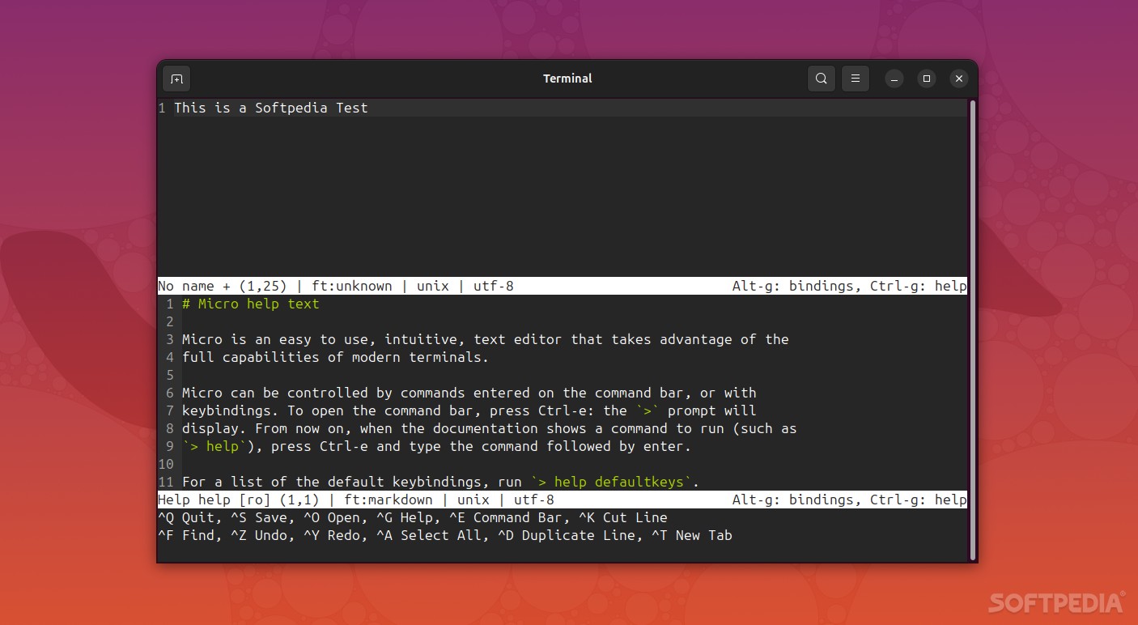Click the '# Micro help text' heading

pos(251,304)
